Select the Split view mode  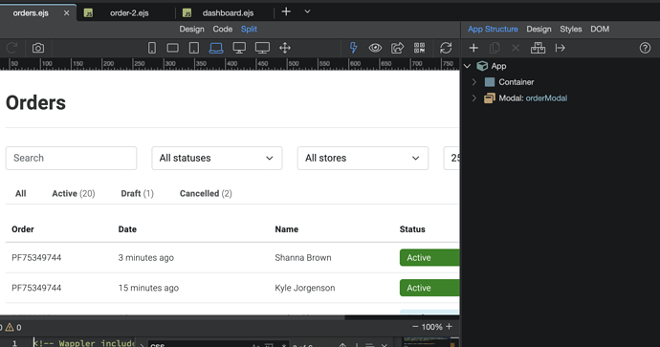pyautogui.click(x=249, y=29)
